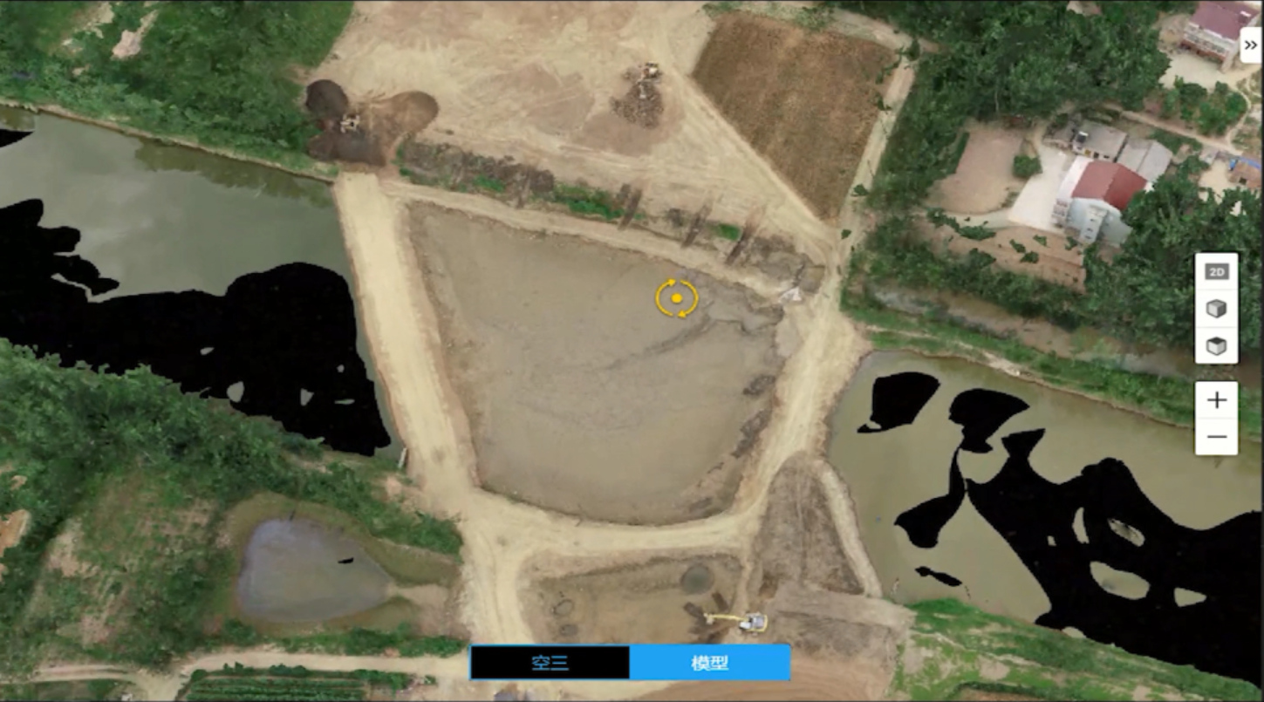Zoom out with the minus button

coord(1216,437)
